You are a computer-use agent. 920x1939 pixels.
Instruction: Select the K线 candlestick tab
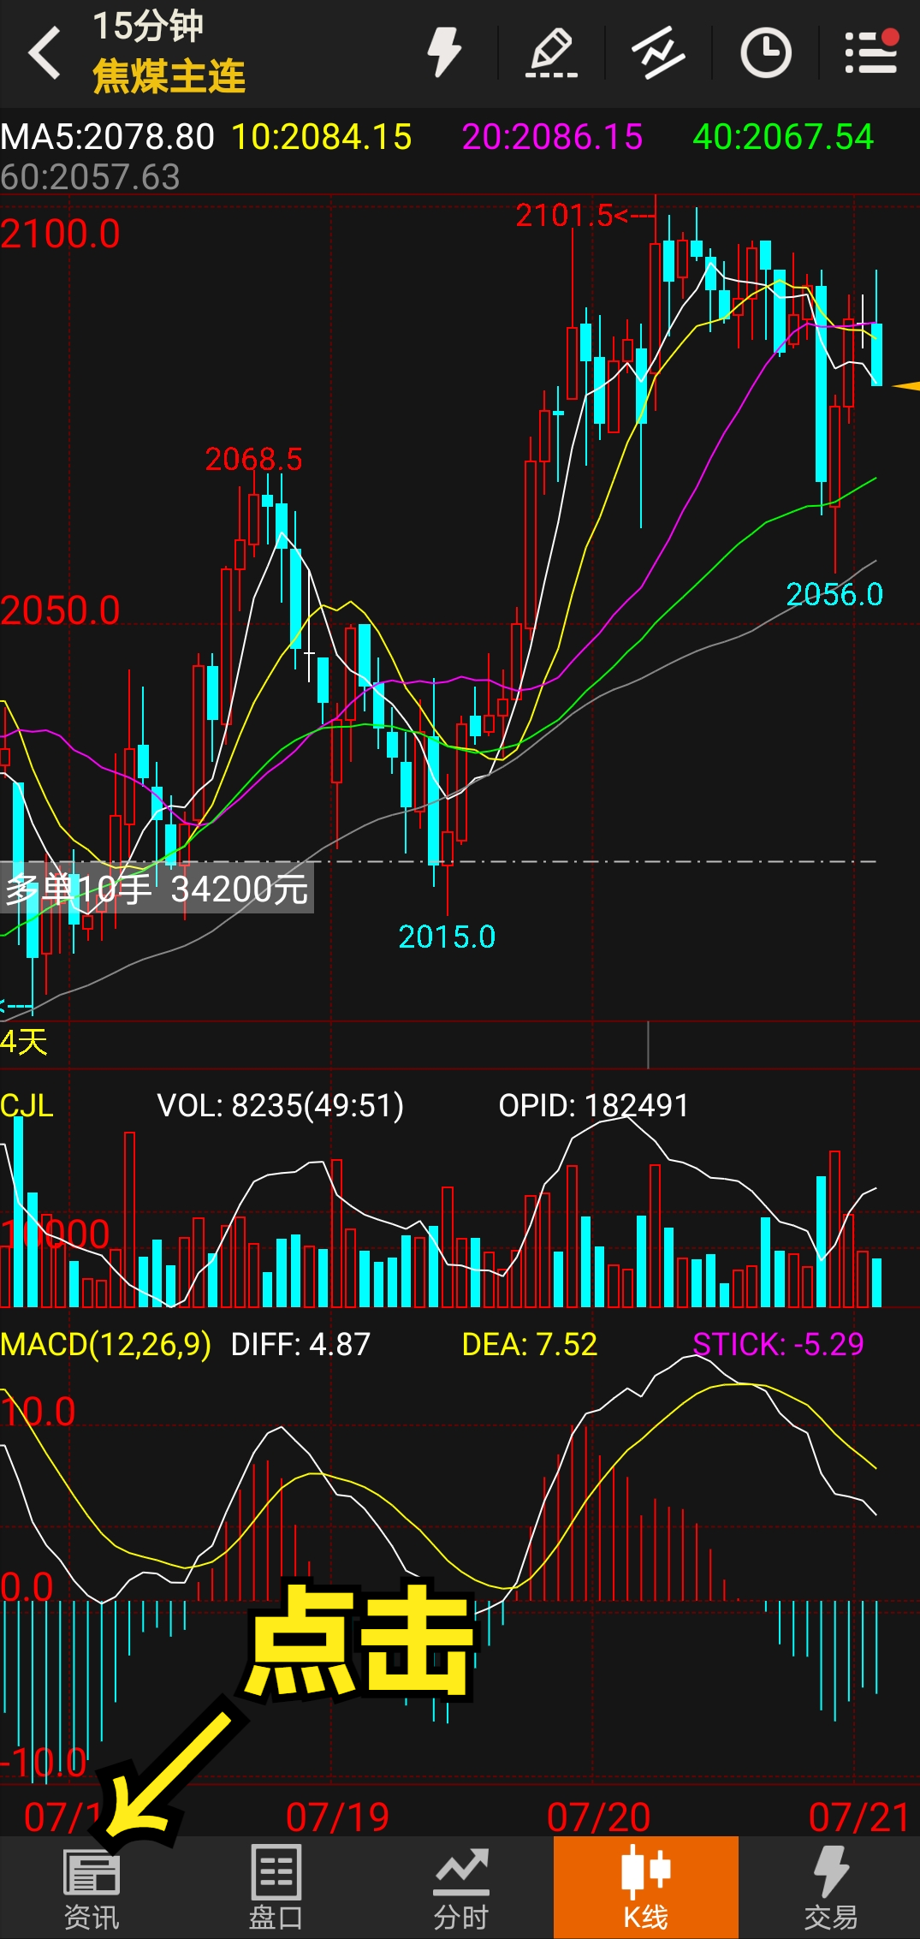click(x=645, y=1888)
